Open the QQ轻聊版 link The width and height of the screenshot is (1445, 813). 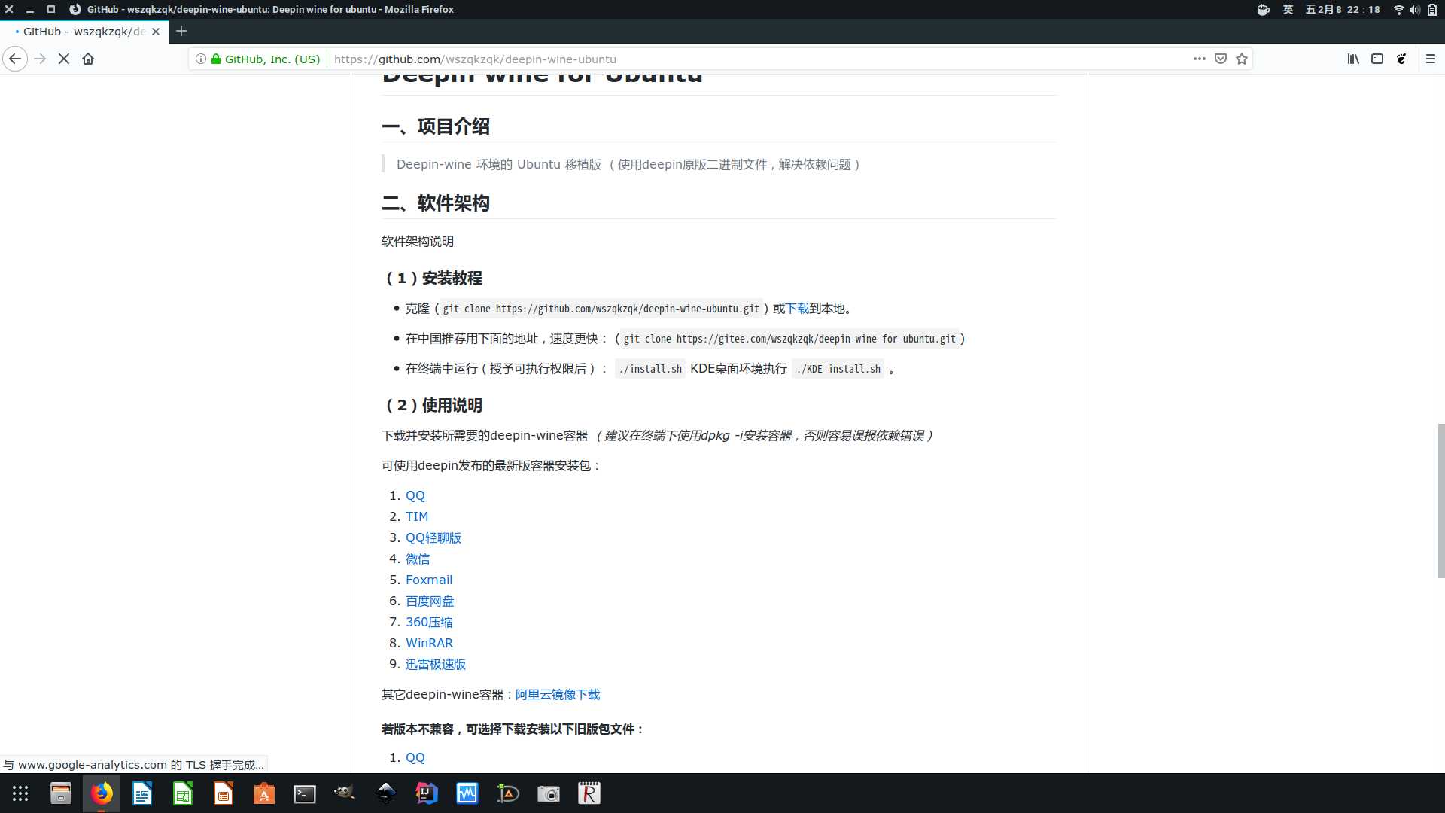tap(433, 537)
